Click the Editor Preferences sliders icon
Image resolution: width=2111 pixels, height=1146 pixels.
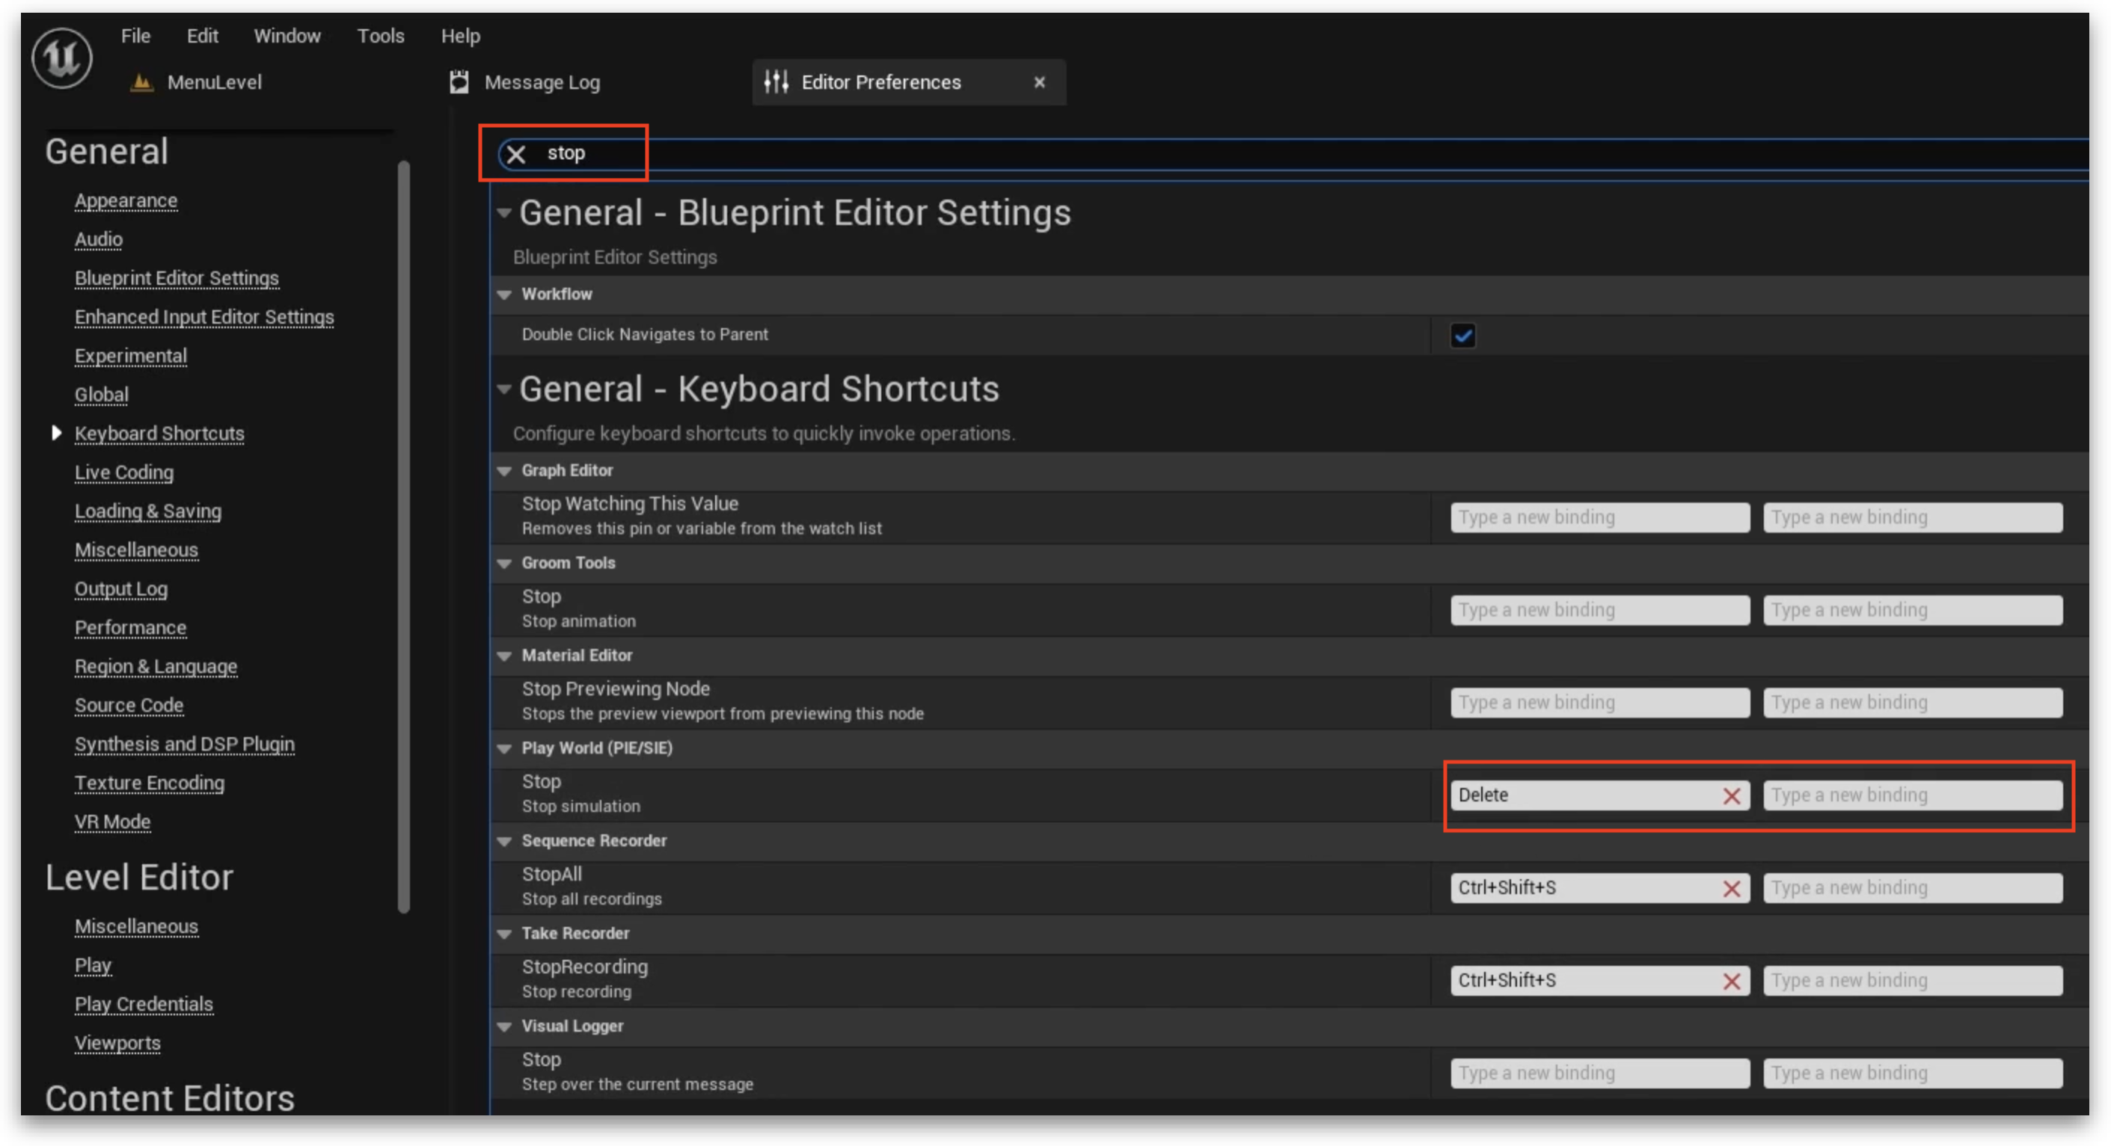pos(775,82)
